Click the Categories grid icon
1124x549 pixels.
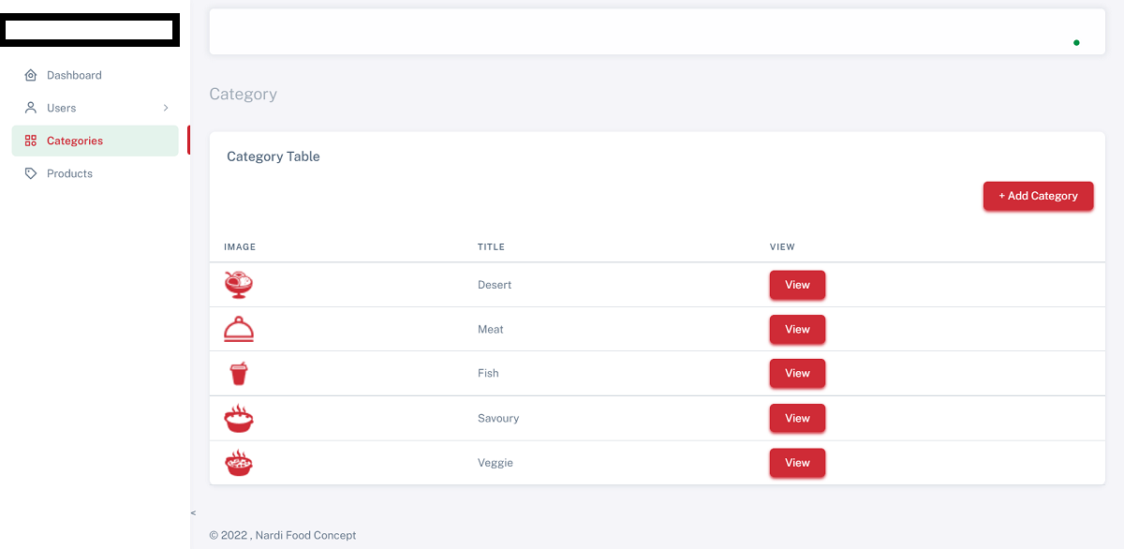coord(31,141)
